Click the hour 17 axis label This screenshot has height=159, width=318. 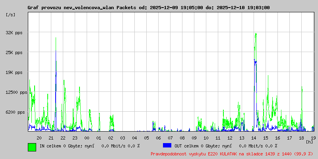tap(290, 138)
